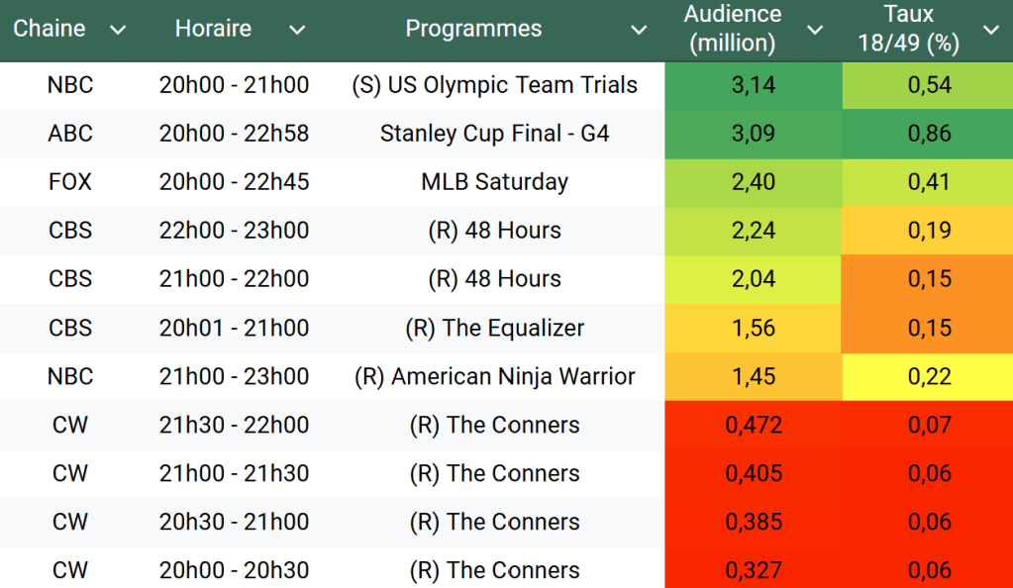This screenshot has width=1013, height=588.
Task: Click the US Olympic Team Trials cell
Action: [x=494, y=85]
